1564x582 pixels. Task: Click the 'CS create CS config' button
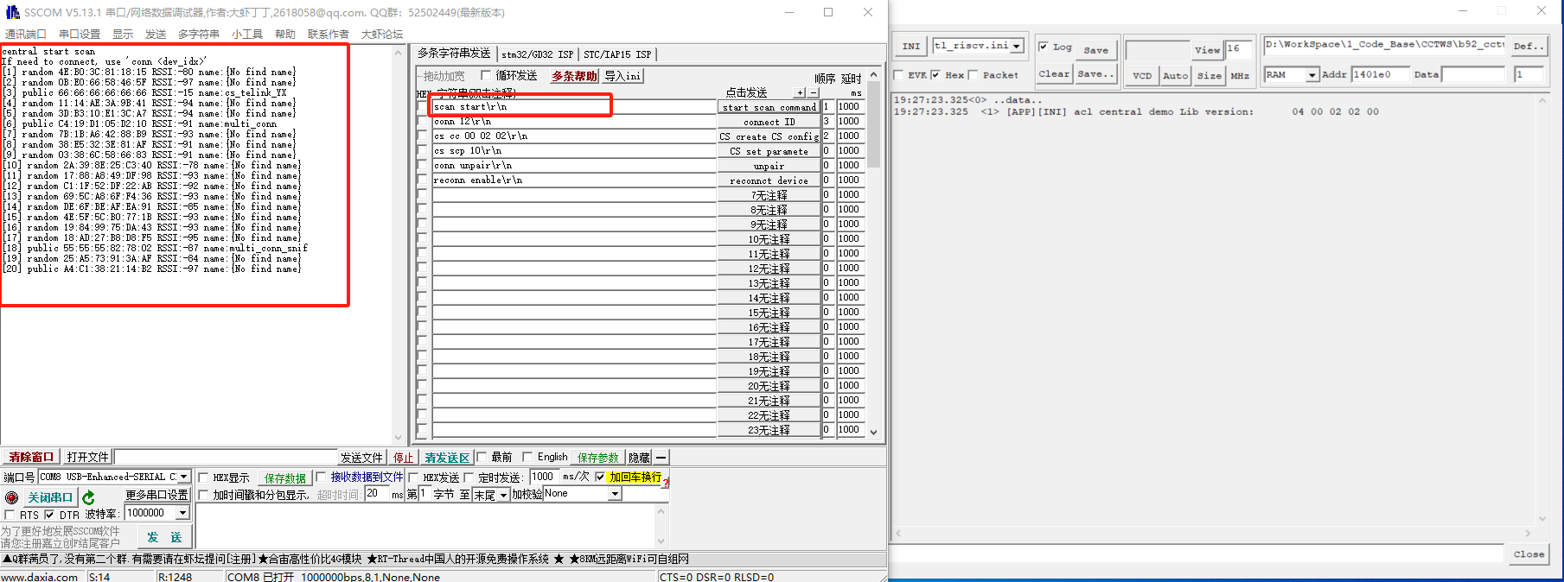click(769, 136)
